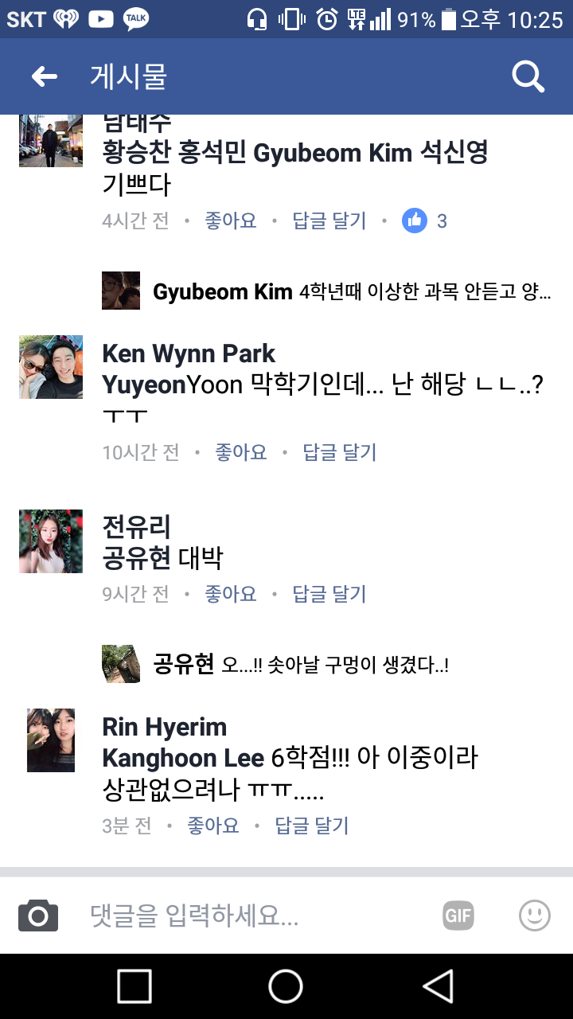573x1019 pixels.
Task: Tap the Android recent apps square
Action: pyautogui.click(x=134, y=986)
